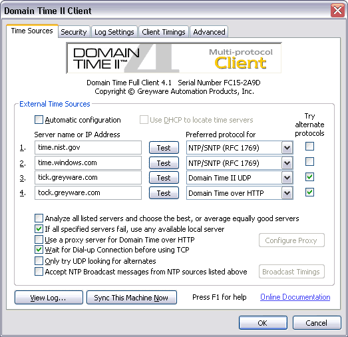
Task: Uncheck alternate protocols for tock.greyware.com
Action: (309, 192)
